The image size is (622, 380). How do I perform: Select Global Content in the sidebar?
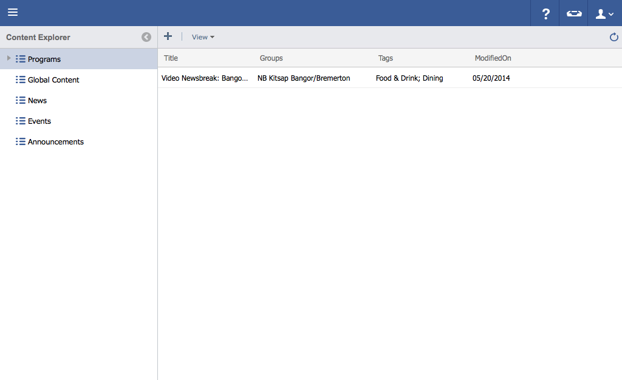[53, 80]
